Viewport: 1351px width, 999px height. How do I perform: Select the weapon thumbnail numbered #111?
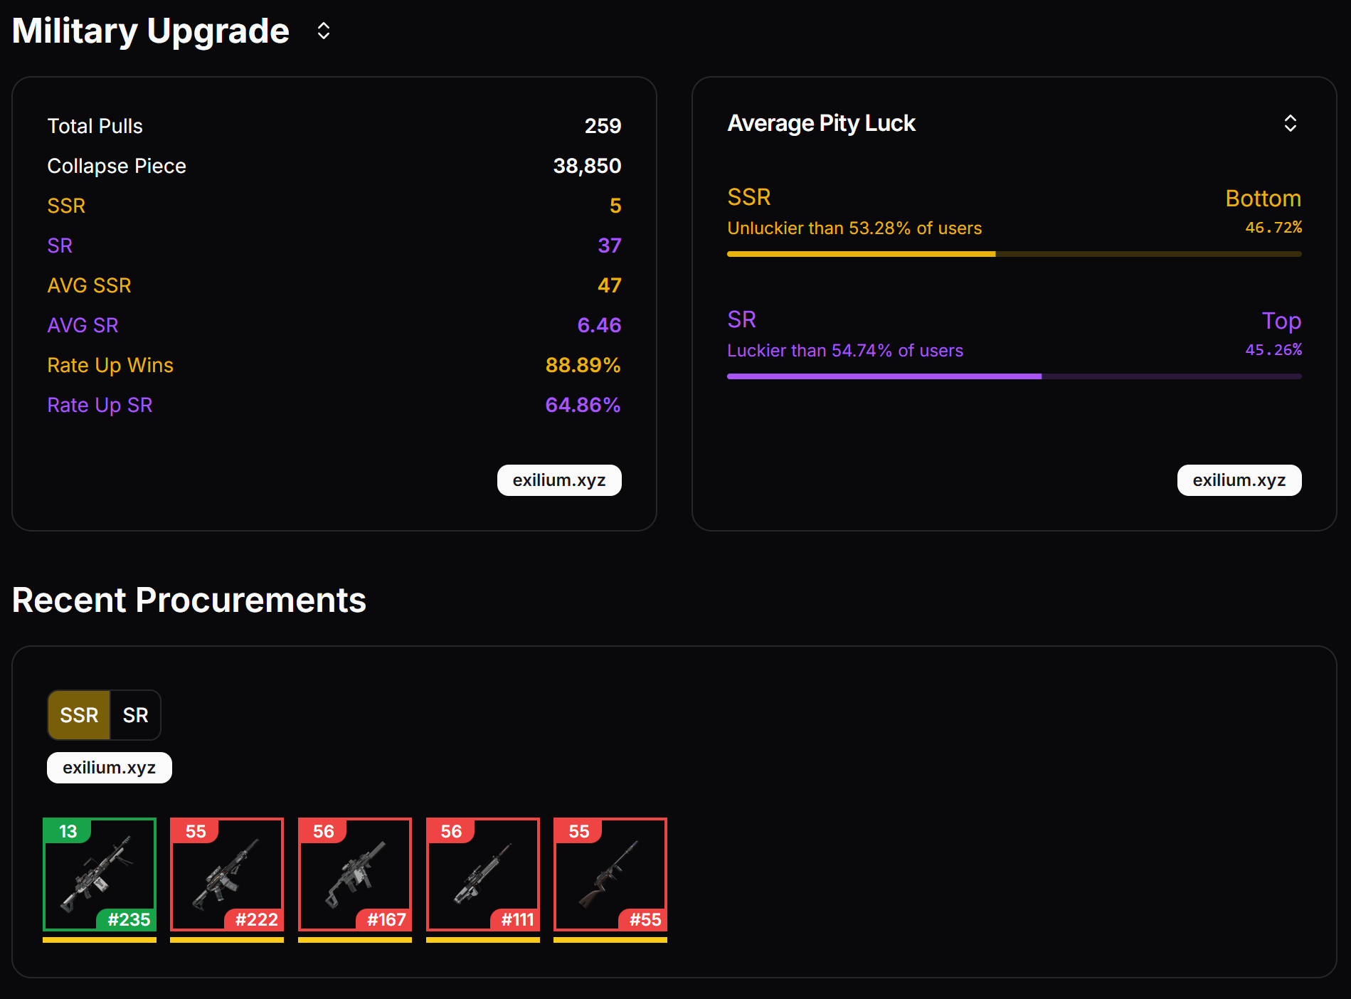(x=483, y=874)
